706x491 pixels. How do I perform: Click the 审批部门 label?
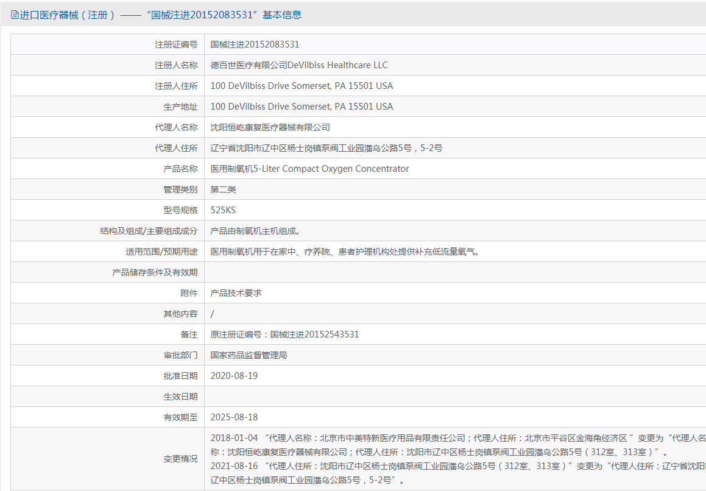180,355
